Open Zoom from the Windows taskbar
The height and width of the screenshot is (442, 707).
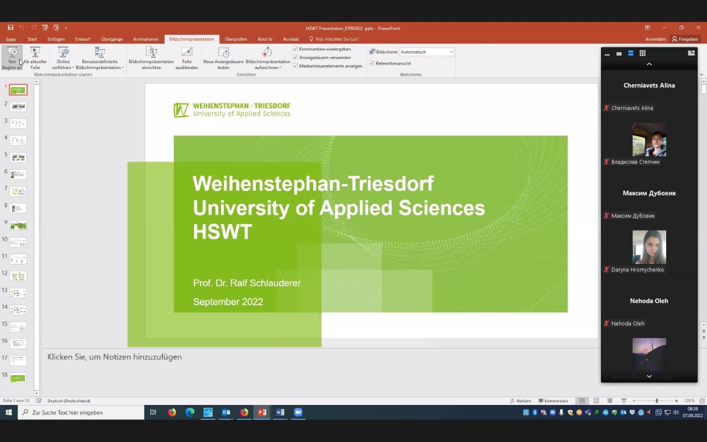[298, 412]
